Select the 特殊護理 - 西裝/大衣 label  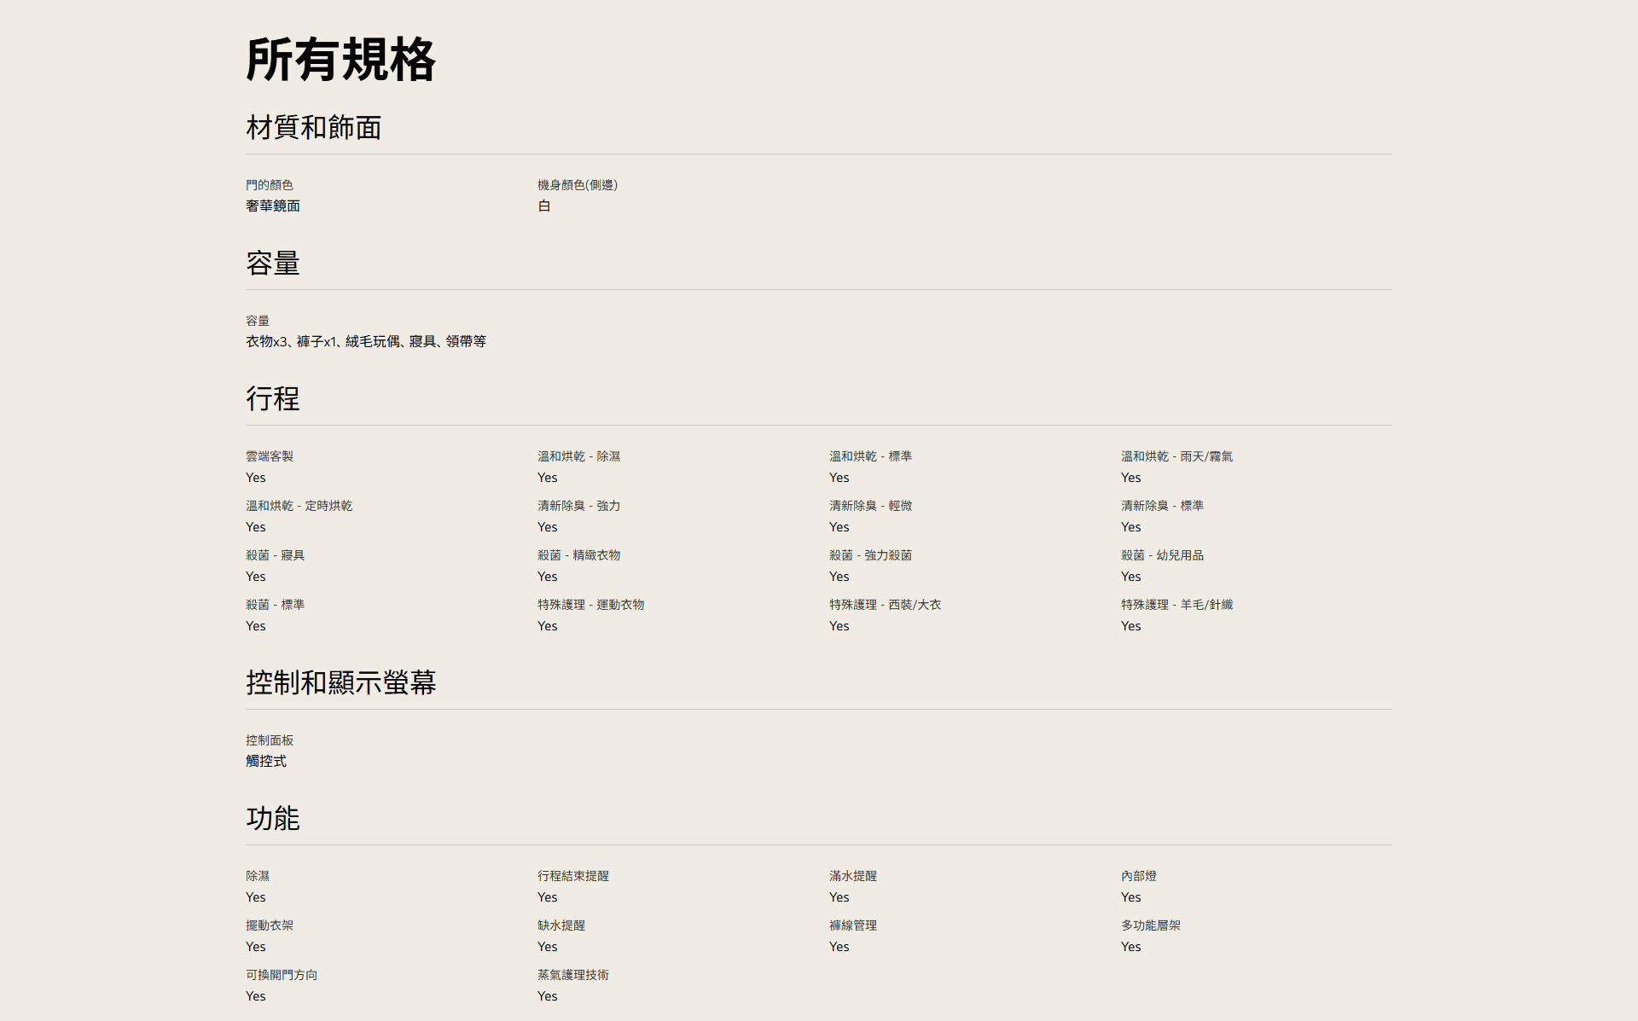884,605
